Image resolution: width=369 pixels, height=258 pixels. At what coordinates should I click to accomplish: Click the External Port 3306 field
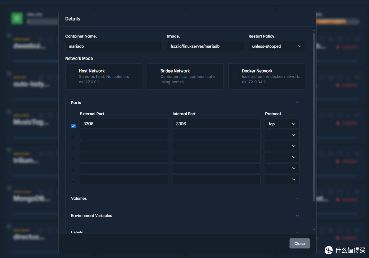click(124, 124)
